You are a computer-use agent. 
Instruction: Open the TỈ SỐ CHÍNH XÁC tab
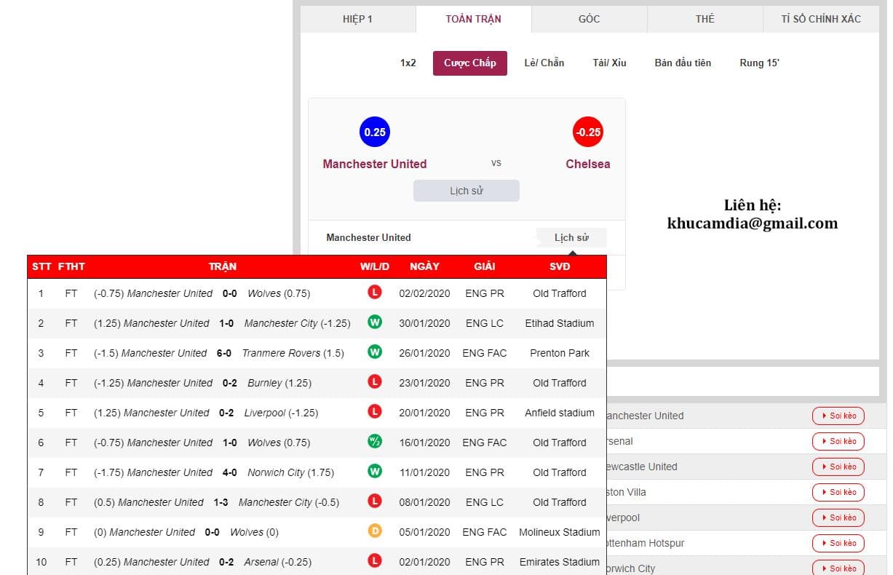click(821, 19)
